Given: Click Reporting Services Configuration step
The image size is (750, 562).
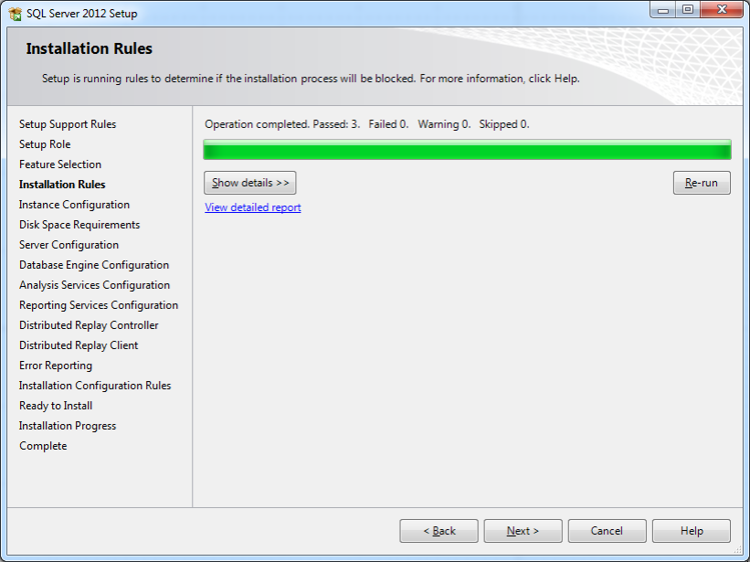Looking at the screenshot, I should coord(99,305).
